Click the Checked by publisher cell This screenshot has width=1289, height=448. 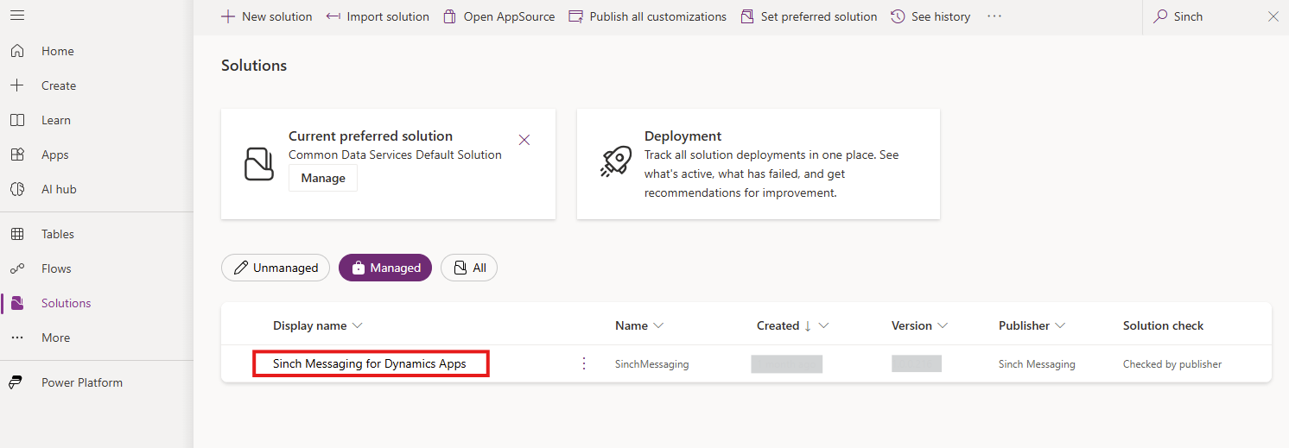(x=1172, y=364)
